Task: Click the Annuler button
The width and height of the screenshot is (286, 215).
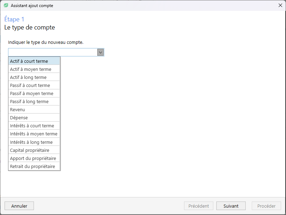Action: [19, 206]
